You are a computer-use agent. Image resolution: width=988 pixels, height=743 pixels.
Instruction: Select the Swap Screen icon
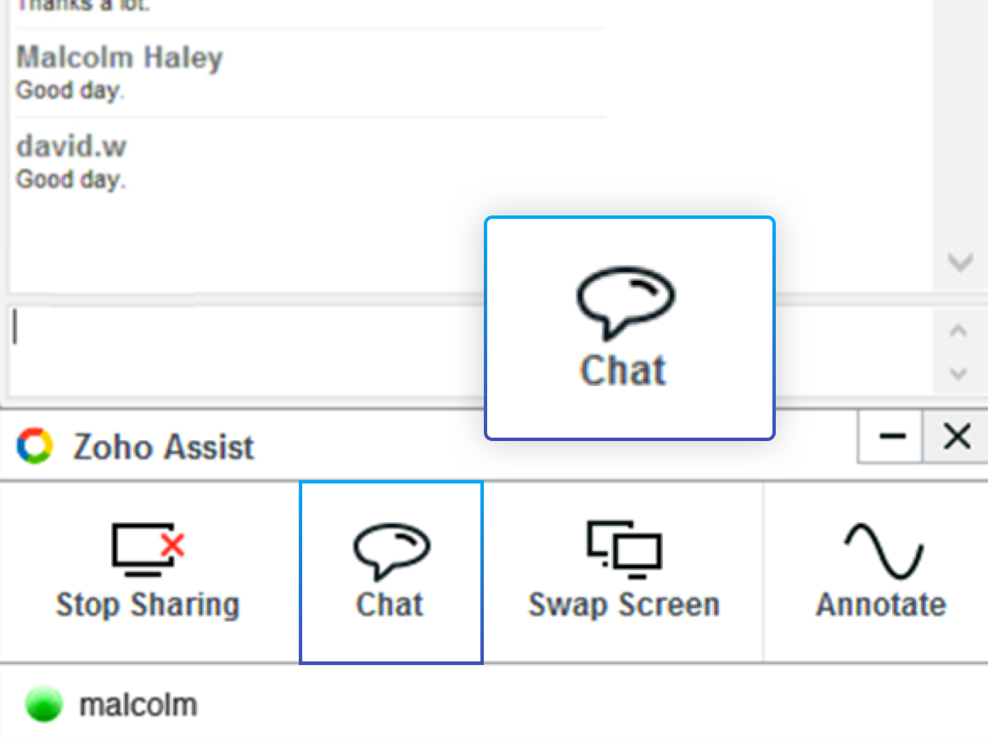pos(624,547)
